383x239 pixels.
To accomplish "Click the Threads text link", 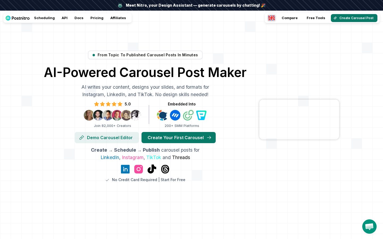I will click(181, 157).
